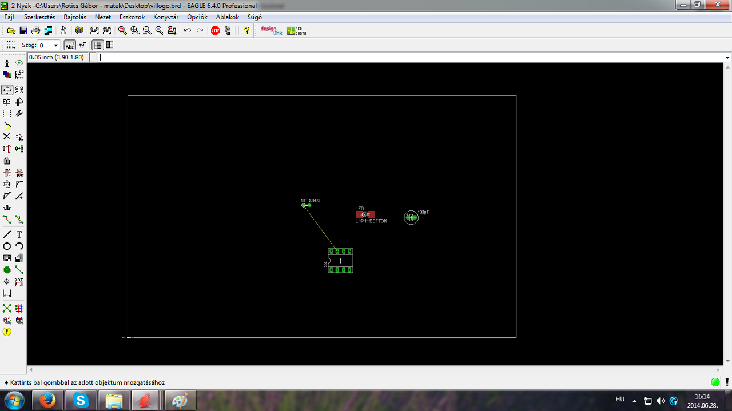
Task: Select the Show eye tool
Action: coord(19,63)
